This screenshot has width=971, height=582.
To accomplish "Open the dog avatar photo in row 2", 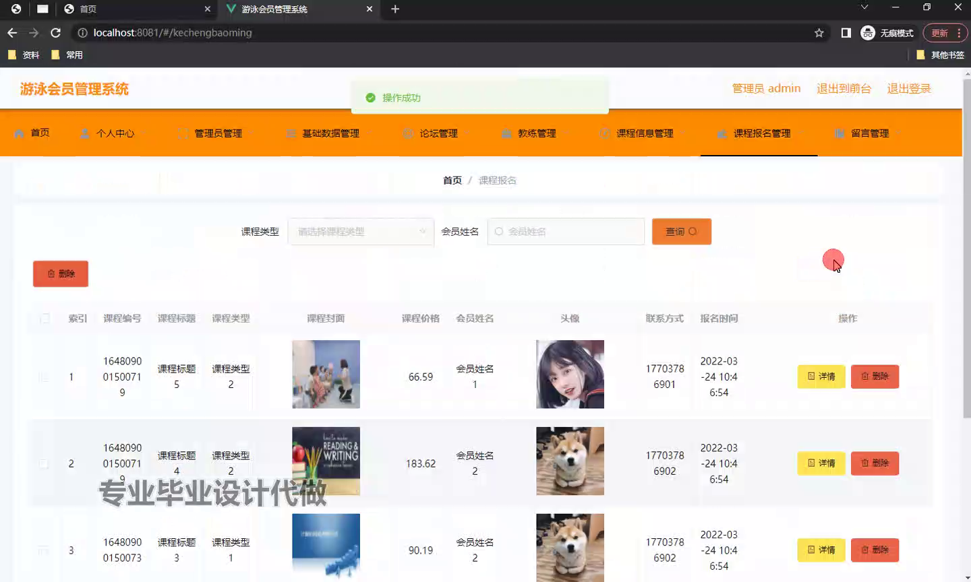I will (x=570, y=461).
